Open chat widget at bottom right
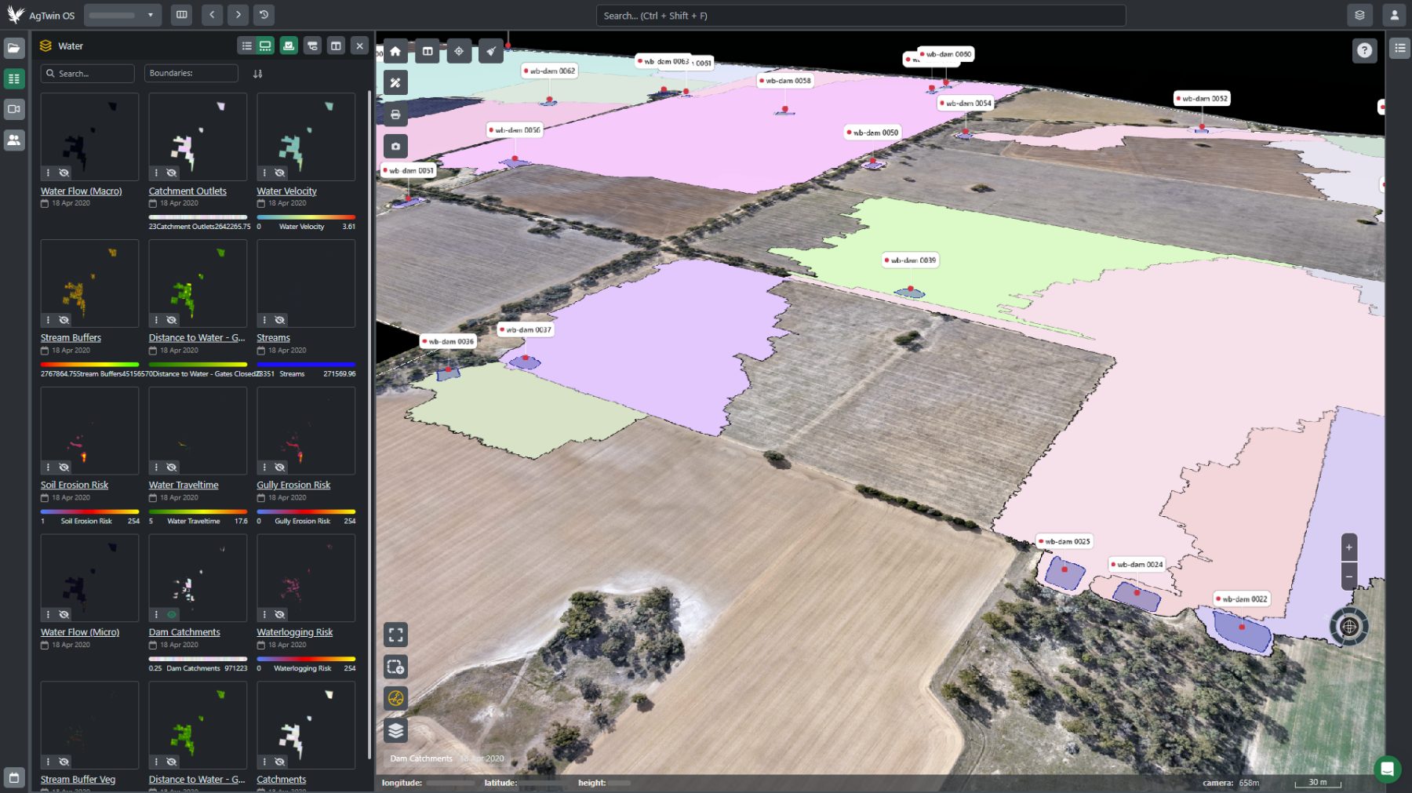 point(1387,769)
